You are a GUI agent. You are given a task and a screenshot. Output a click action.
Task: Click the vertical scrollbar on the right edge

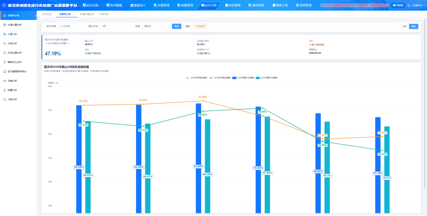click(x=425, y=103)
